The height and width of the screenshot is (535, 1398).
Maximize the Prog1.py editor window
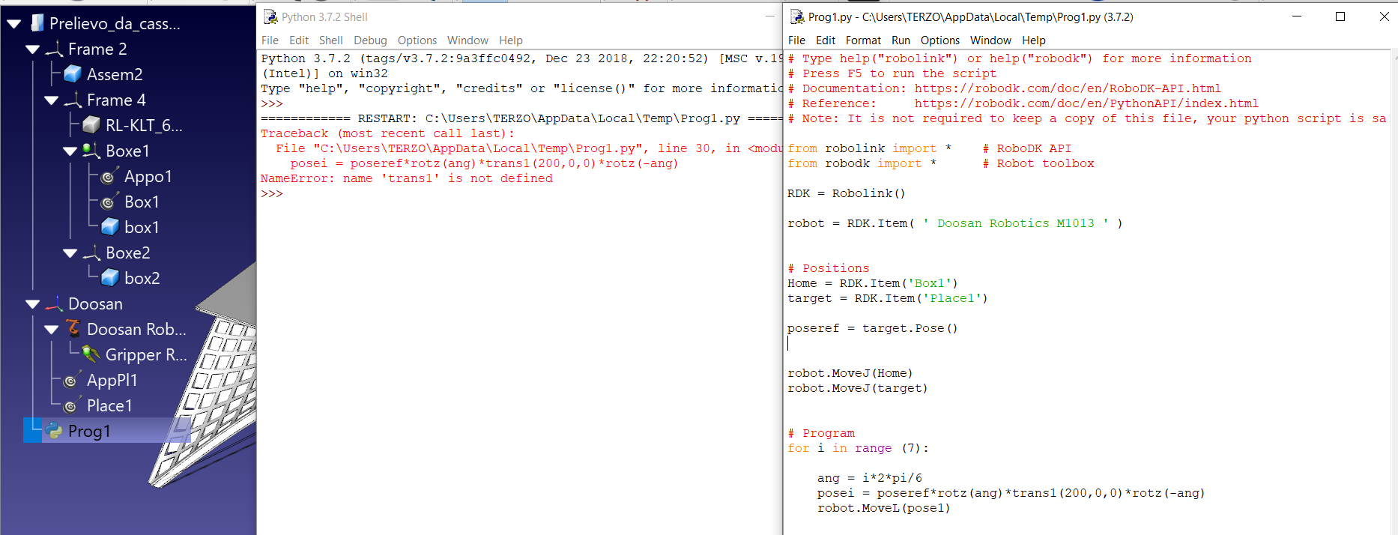(x=1340, y=16)
